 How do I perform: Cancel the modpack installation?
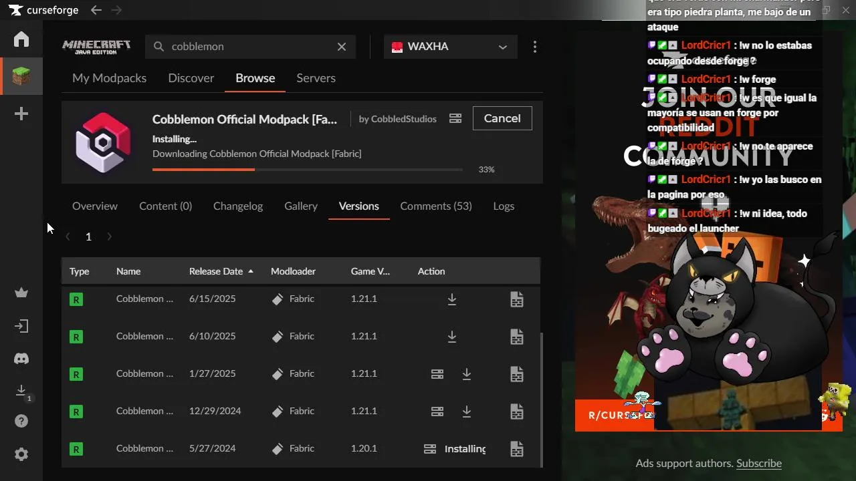point(502,118)
